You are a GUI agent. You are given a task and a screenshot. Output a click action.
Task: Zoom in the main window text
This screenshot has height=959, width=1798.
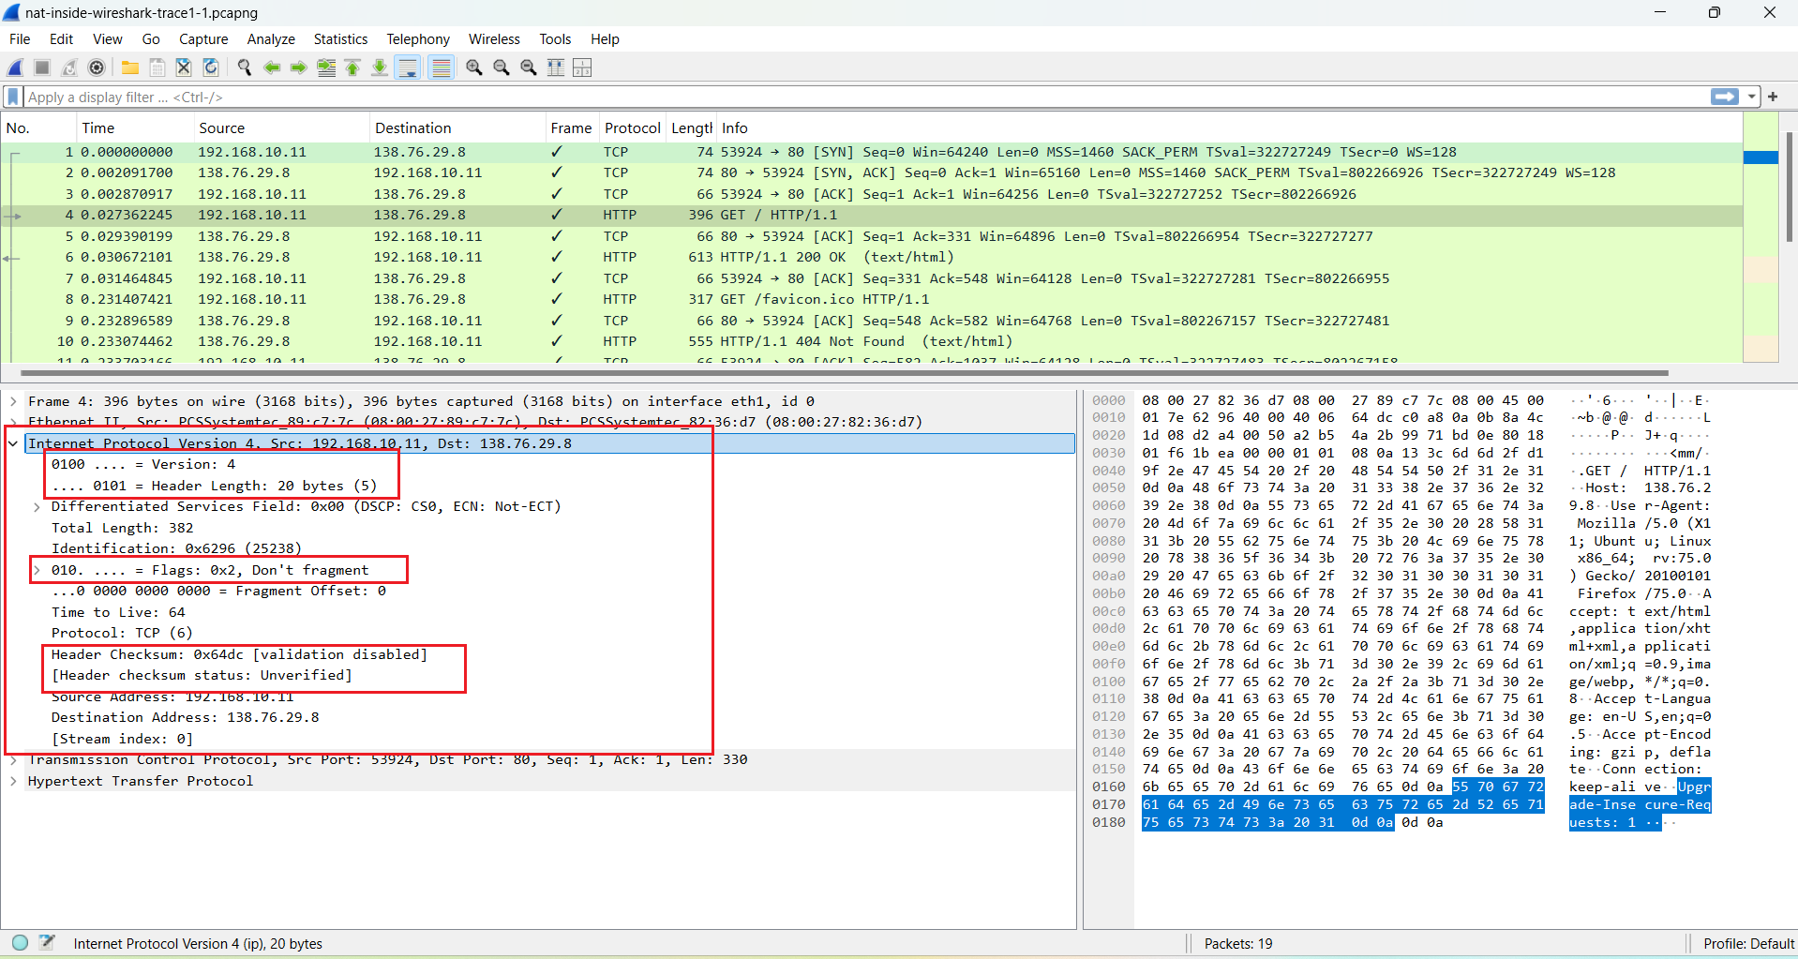click(x=474, y=67)
